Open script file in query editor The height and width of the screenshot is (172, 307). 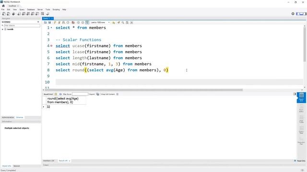(x=46, y=22)
